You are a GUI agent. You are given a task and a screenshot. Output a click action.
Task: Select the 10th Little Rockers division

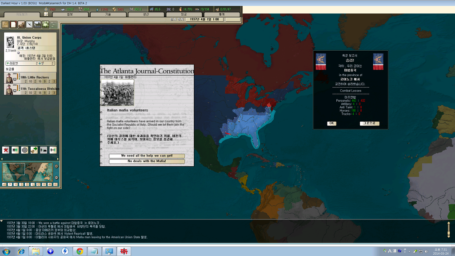(30, 78)
